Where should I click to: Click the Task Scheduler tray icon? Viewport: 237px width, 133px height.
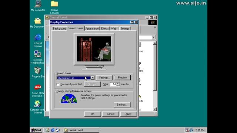tap(188, 130)
